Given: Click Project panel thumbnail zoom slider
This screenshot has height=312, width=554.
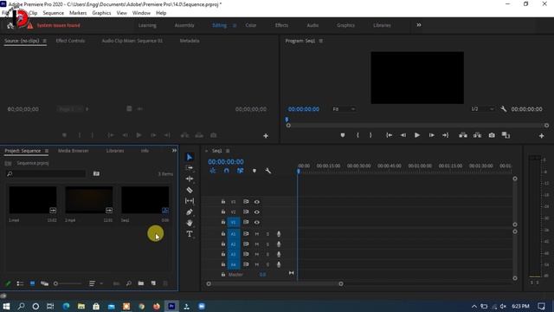Looking at the screenshot, I should click(68, 283).
